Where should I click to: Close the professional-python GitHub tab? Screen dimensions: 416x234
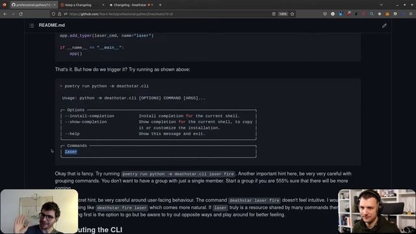(x=55, y=5)
